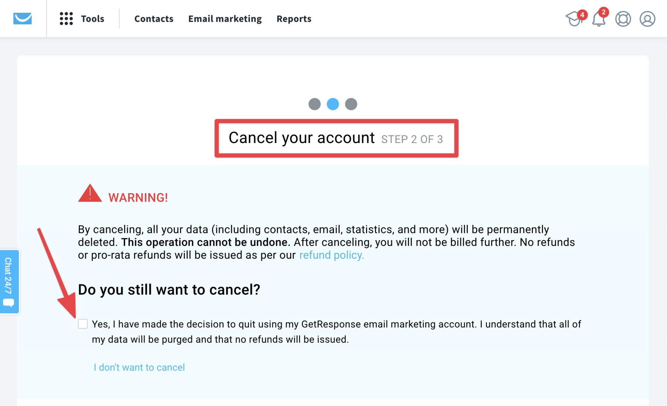Open the Email marketing menu

click(x=224, y=19)
